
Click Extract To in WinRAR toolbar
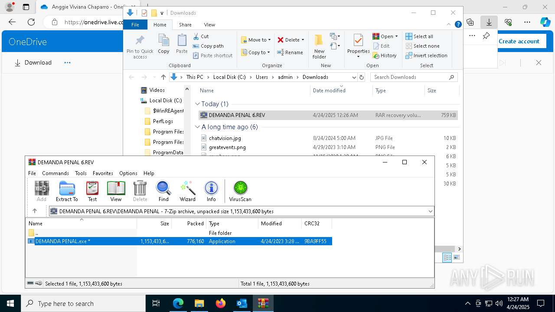pyautogui.click(x=67, y=191)
